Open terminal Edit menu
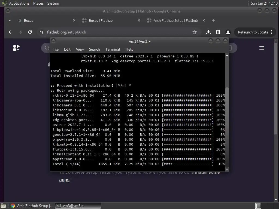This screenshot has height=209, width=279. coord(67,50)
